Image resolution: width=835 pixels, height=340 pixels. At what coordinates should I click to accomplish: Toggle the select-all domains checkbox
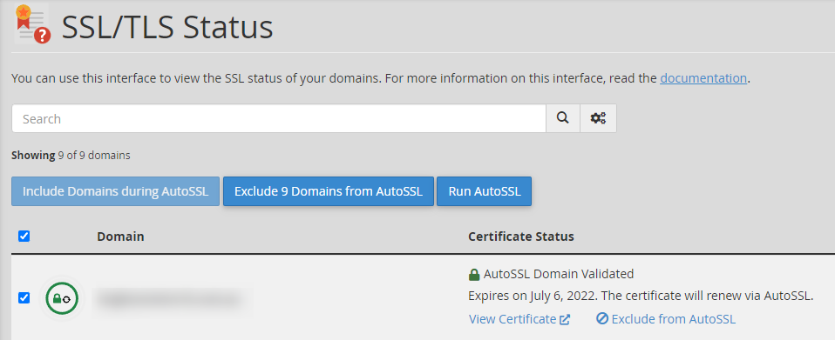point(24,236)
